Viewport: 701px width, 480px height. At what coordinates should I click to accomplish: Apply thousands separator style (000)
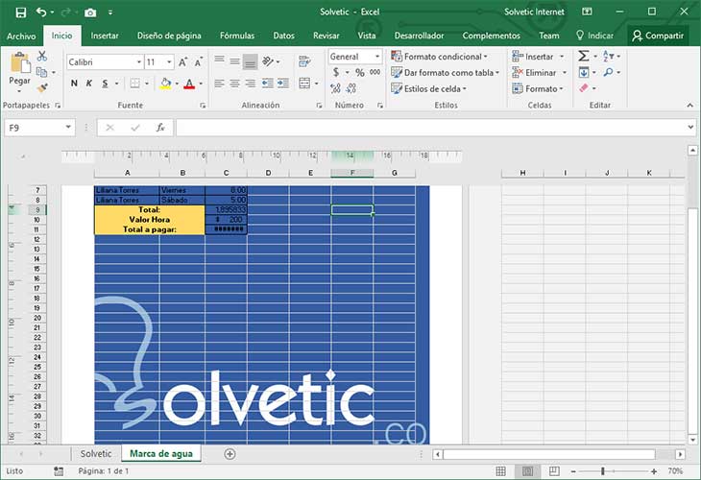375,72
